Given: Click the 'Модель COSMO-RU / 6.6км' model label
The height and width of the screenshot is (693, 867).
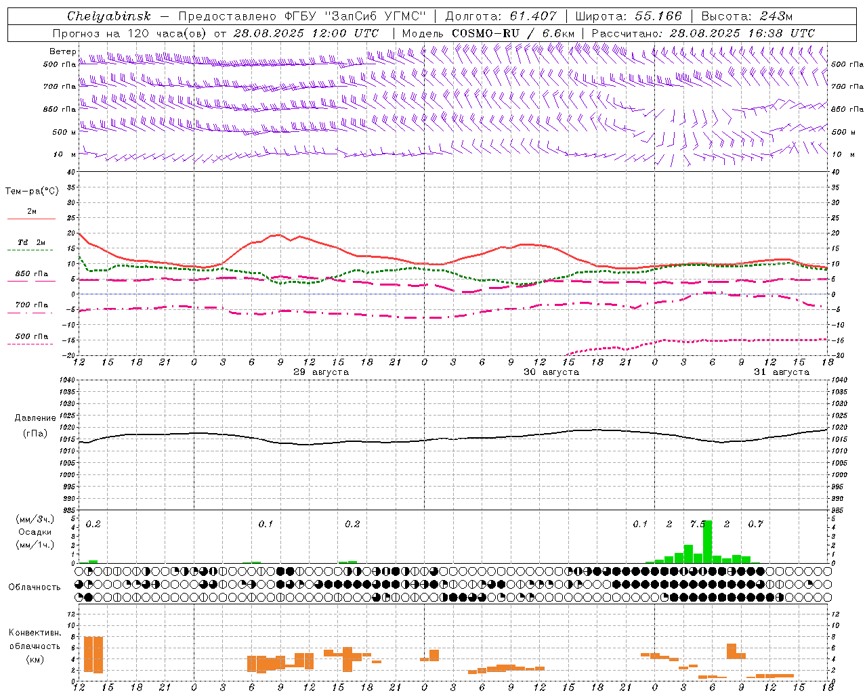Looking at the screenshot, I should [488, 33].
